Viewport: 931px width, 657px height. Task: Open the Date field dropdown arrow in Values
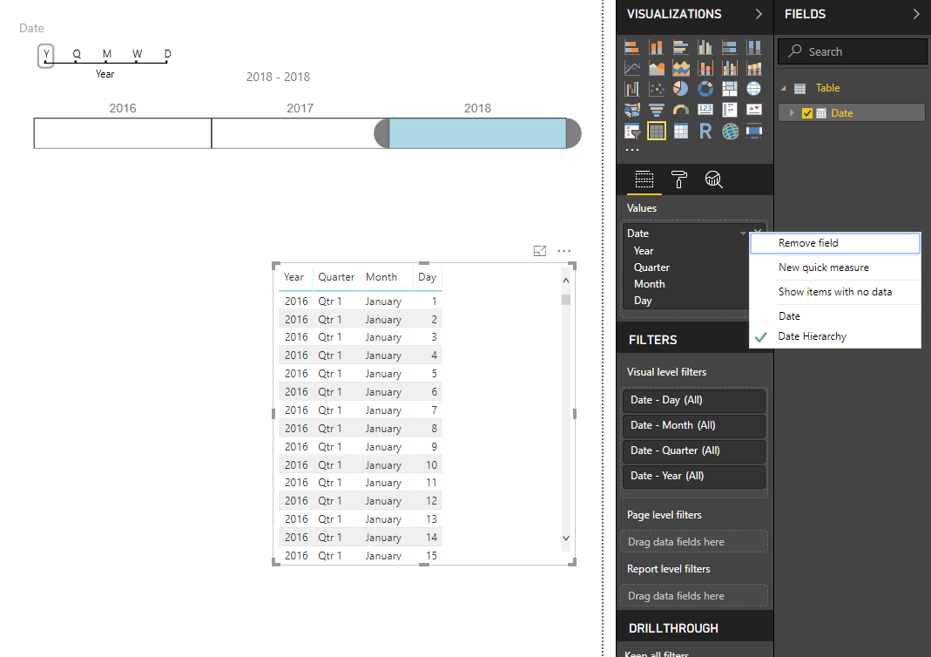743,234
